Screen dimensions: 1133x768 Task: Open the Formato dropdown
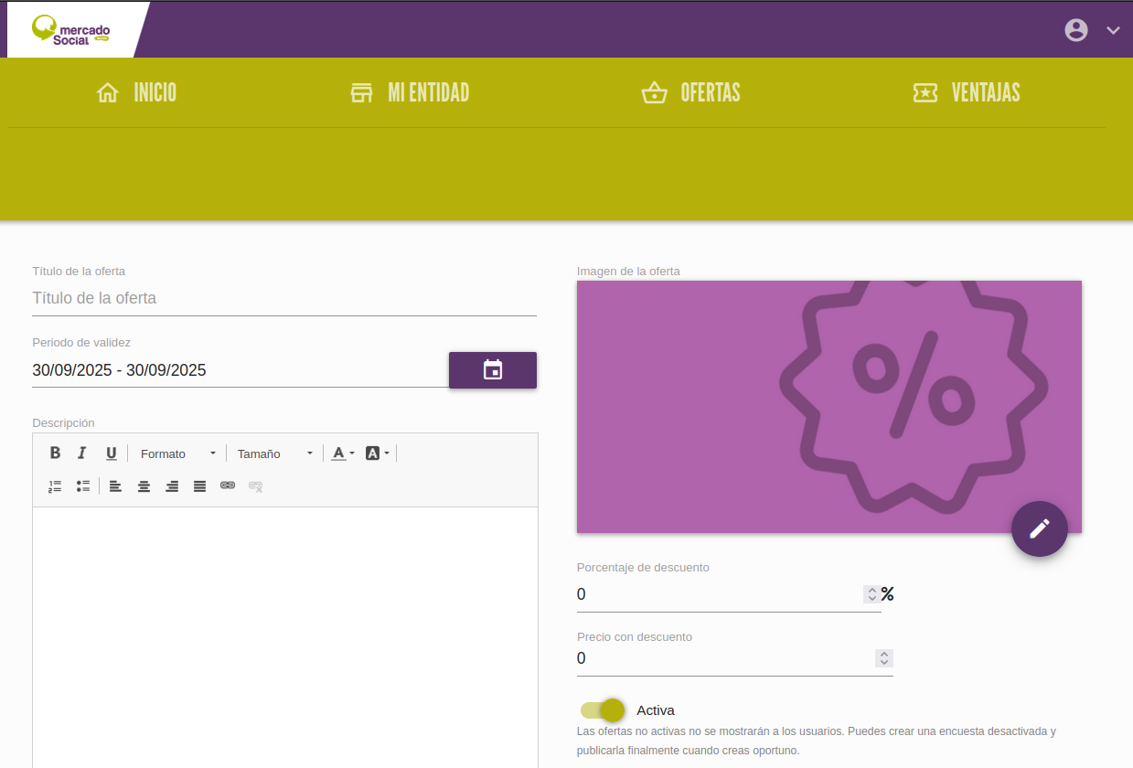177,453
